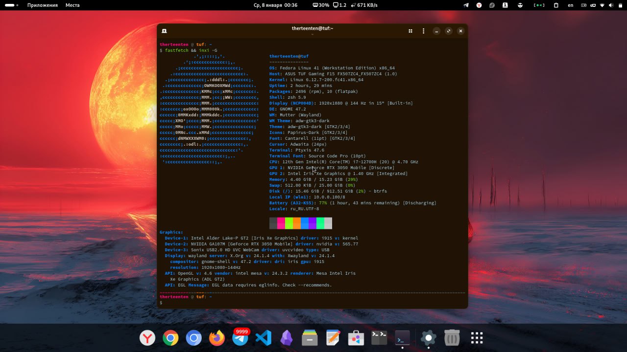Open Obsidian from the dock
This screenshot has height=352, width=627.
(x=287, y=338)
